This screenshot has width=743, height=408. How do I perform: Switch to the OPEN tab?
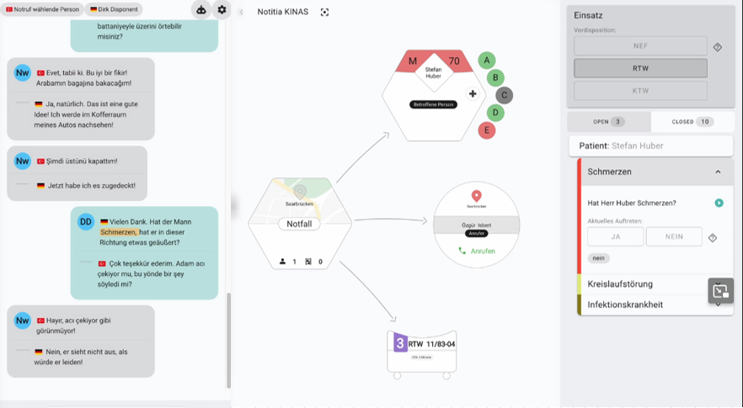click(609, 122)
